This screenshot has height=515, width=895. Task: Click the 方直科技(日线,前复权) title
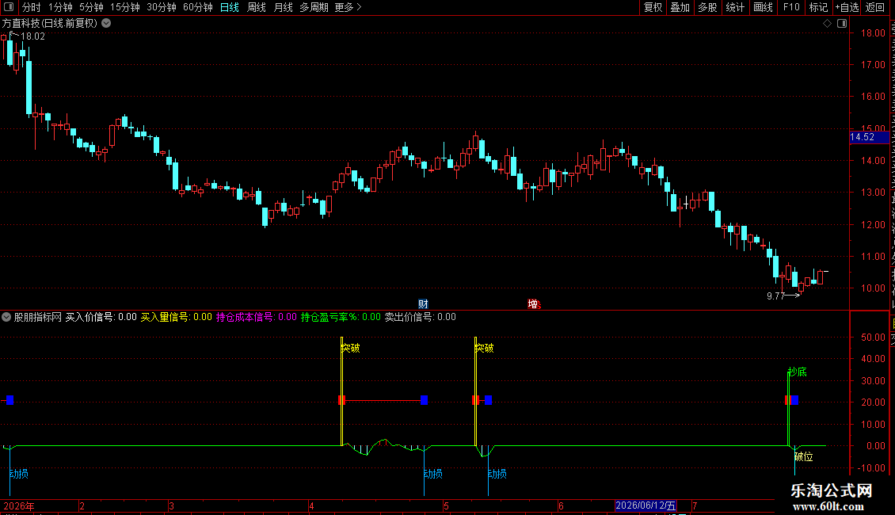[x=50, y=24]
